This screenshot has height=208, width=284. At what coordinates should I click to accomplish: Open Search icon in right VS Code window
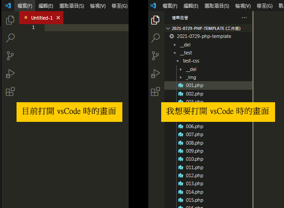155,38
